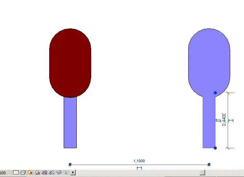Open Temporary Hide/Isolate glasses icon
The width and height of the screenshot is (244, 177).
(x=59, y=173)
